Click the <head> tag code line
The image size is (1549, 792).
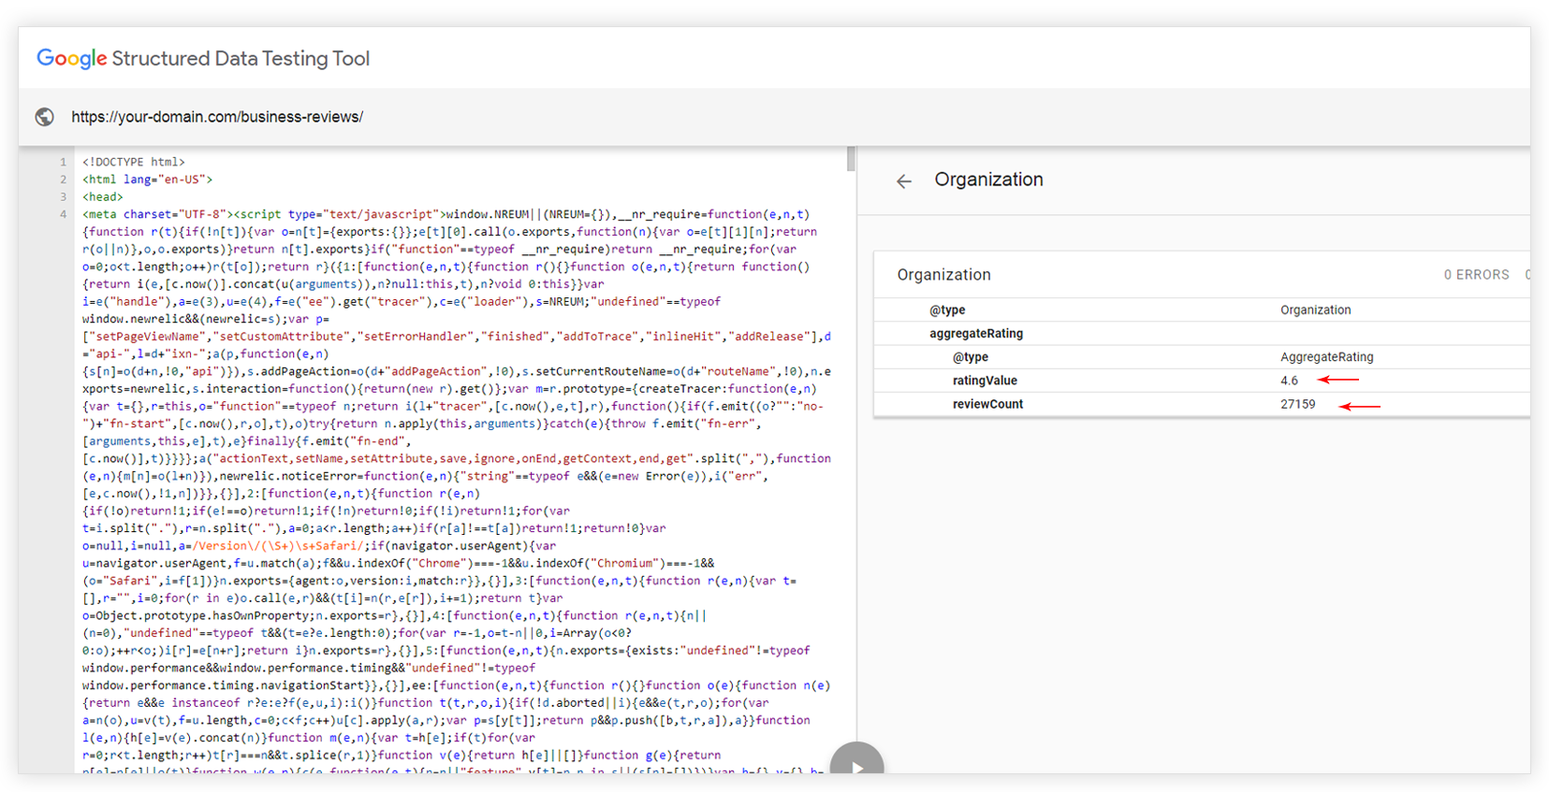[103, 197]
